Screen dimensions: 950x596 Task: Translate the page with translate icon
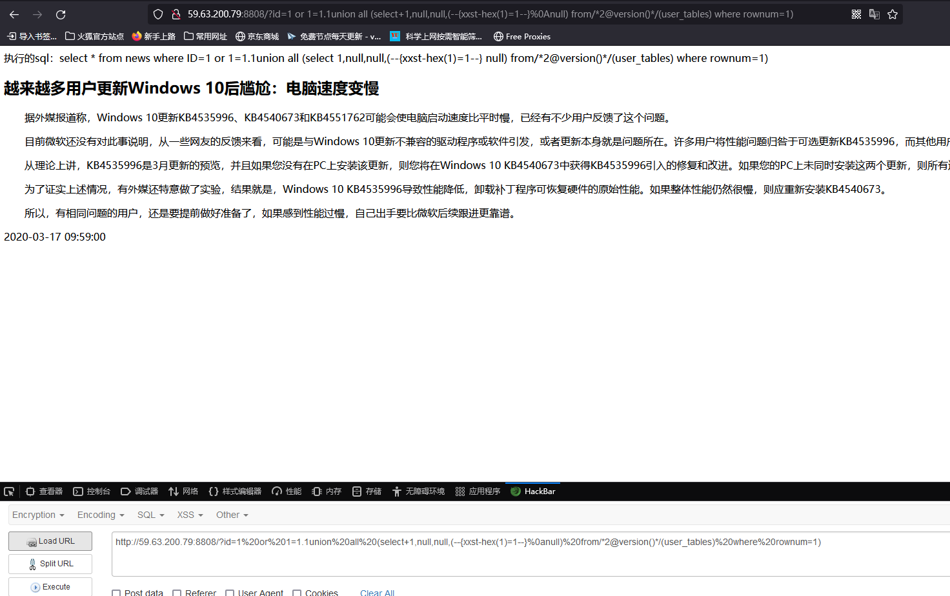(x=874, y=14)
